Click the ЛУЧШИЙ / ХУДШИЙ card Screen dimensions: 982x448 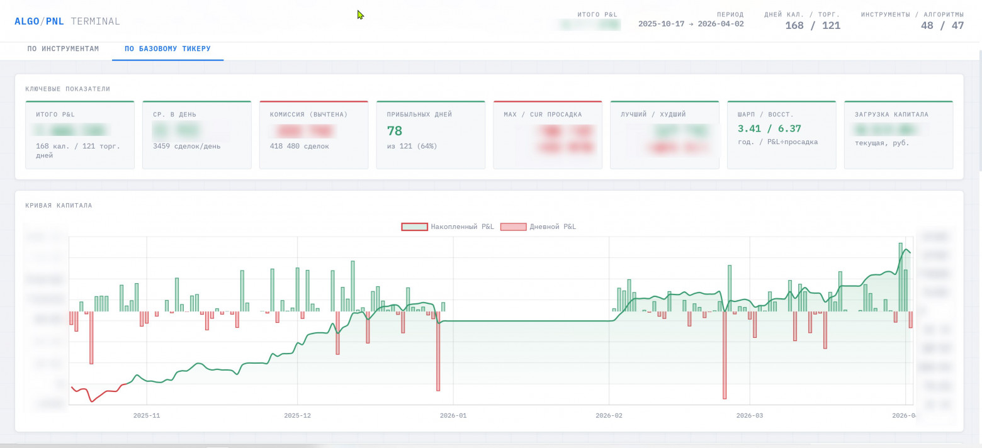pos(665,135)
